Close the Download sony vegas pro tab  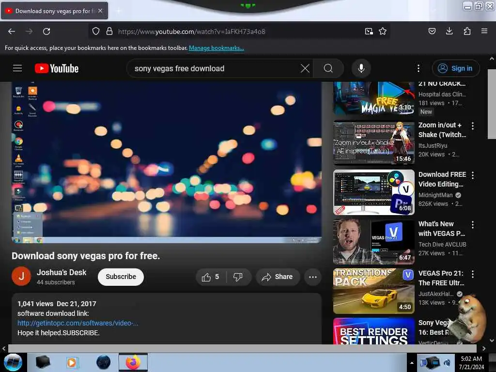(100, 11)
